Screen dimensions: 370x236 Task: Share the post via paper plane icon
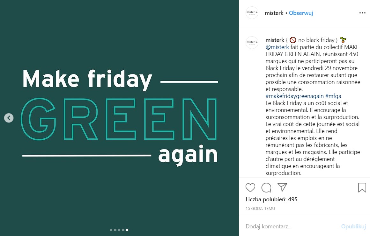282,187
